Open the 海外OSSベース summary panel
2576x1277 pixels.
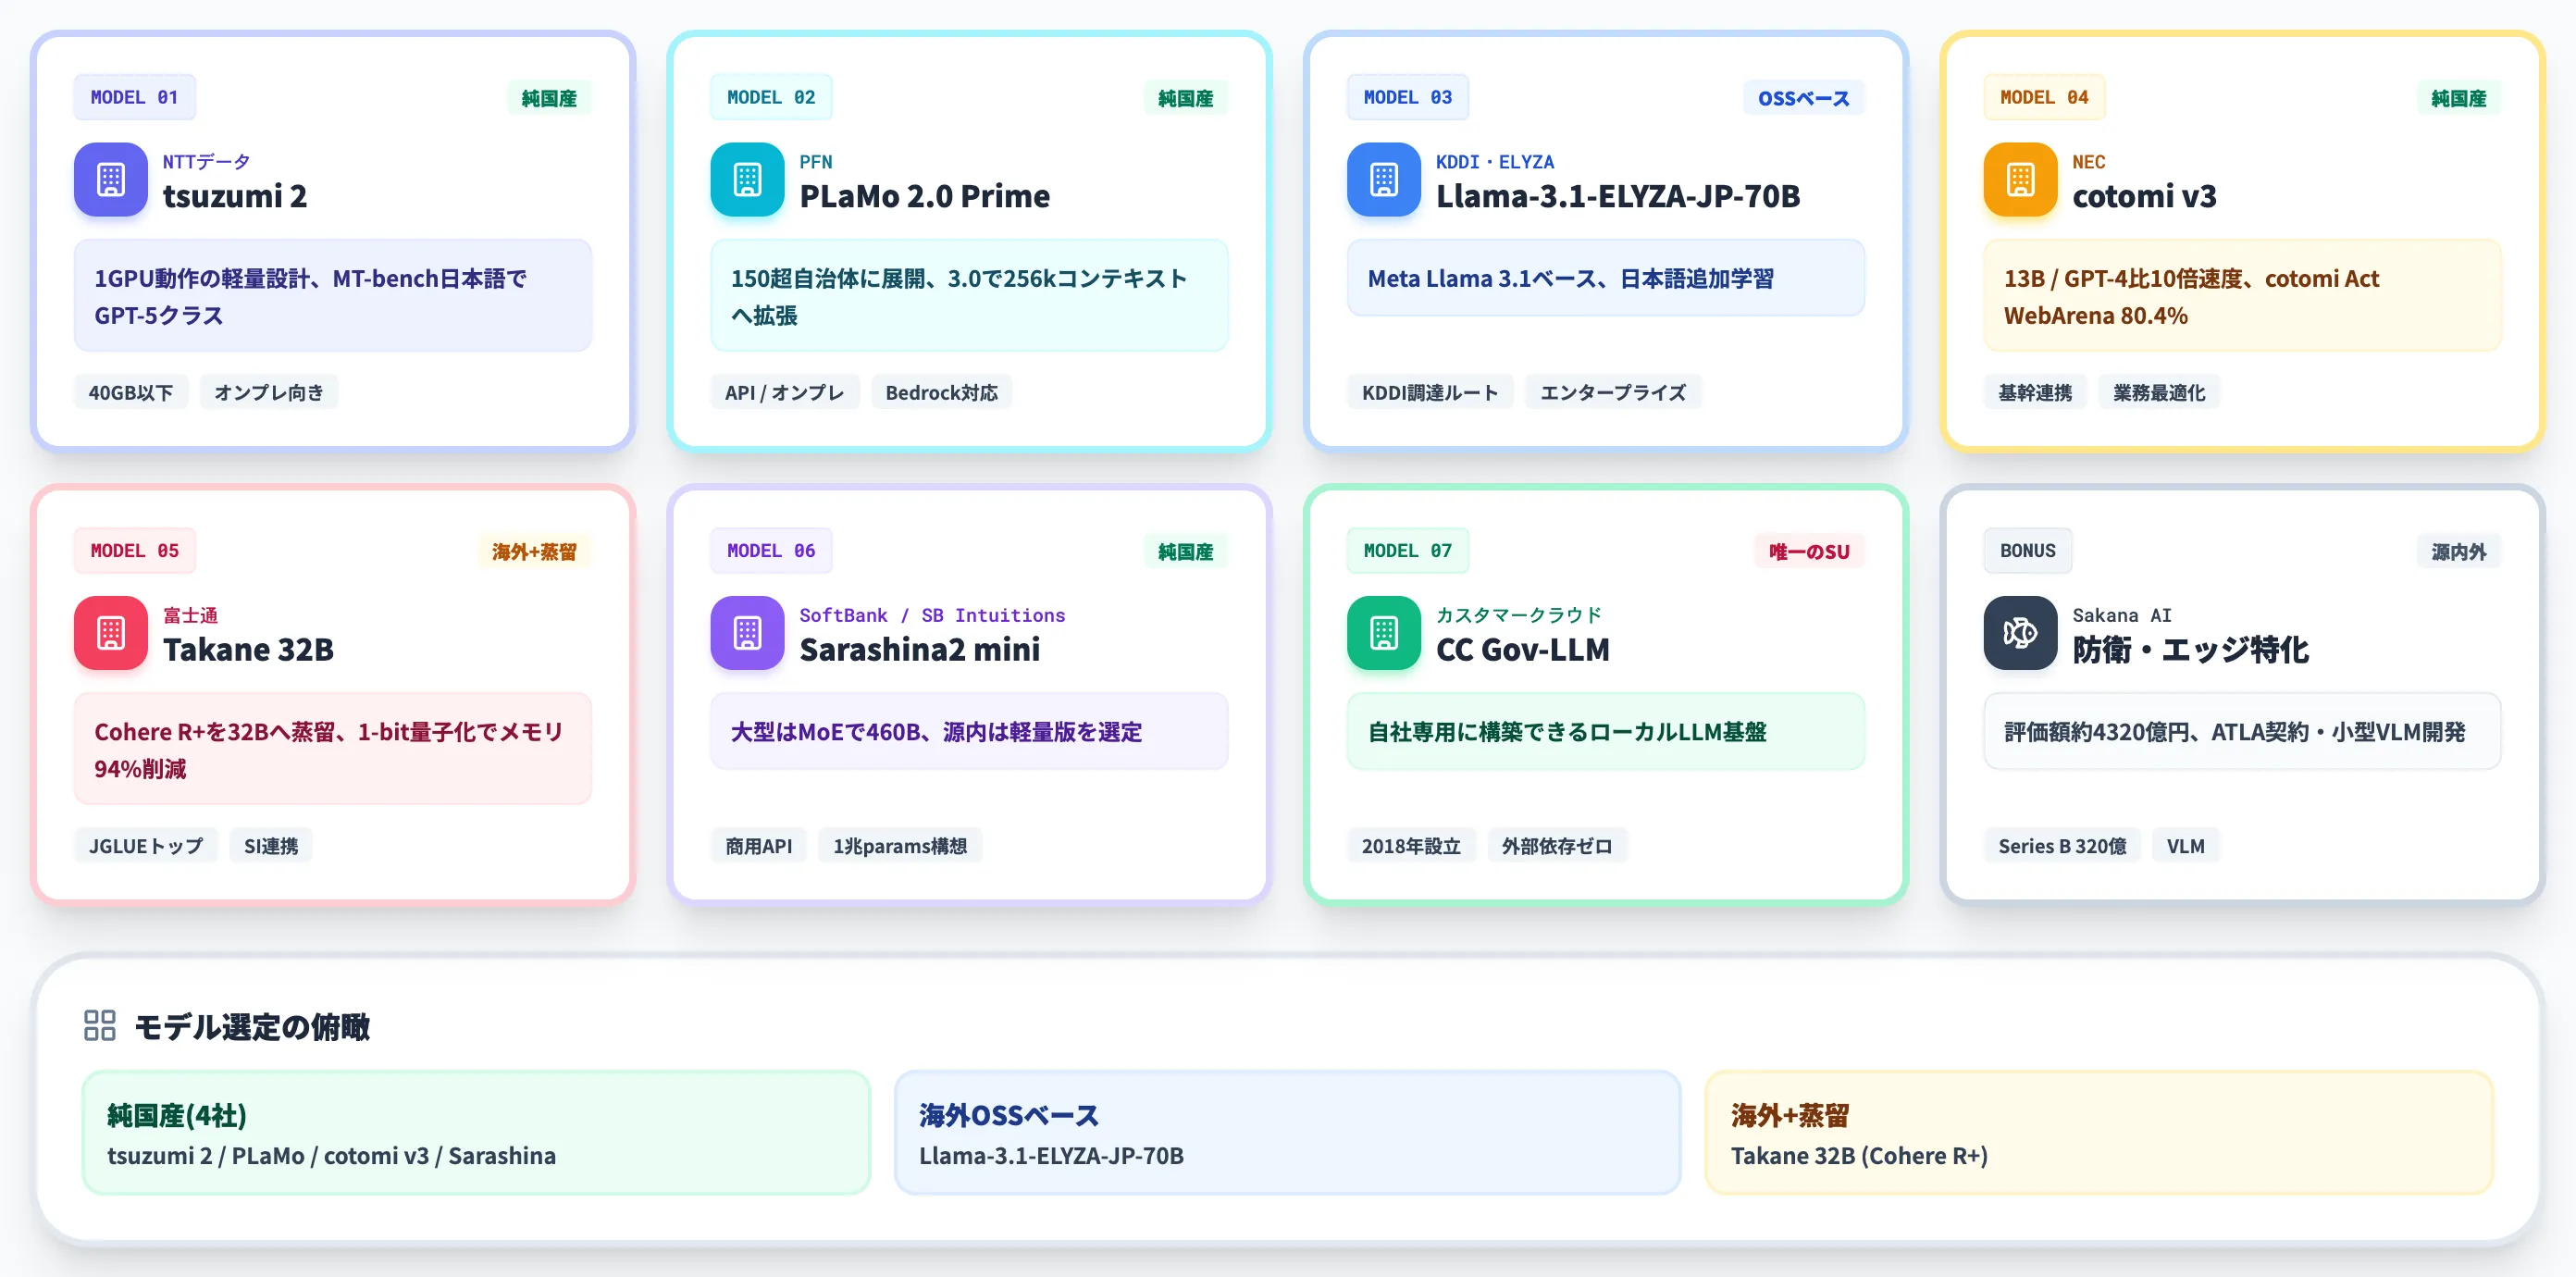click(1288, 1133)
